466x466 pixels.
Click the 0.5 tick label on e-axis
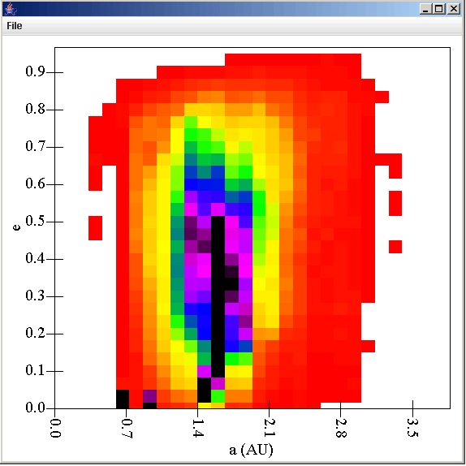(x=35, y=221)
